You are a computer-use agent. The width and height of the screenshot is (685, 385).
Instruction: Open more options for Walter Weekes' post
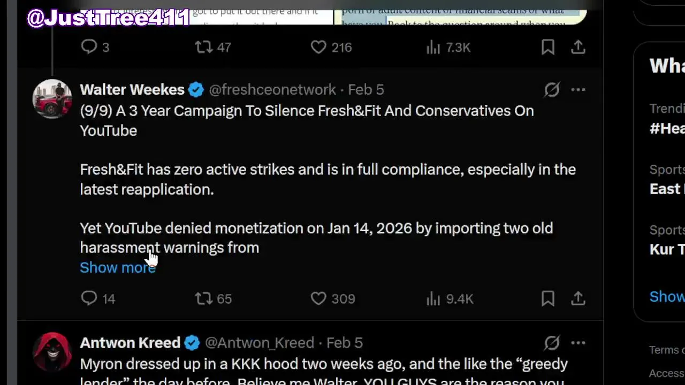pyautogui.click(x=578, y=89)
